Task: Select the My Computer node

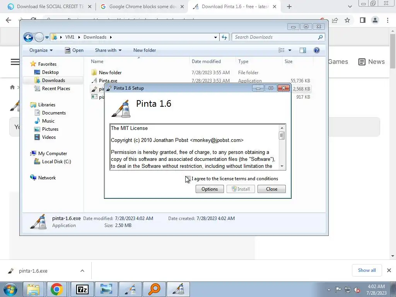Action: [x=52, y=153]
